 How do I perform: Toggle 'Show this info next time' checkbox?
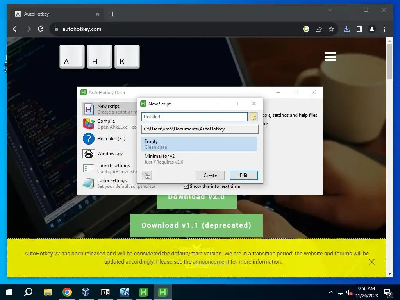(x=186, y=186)
